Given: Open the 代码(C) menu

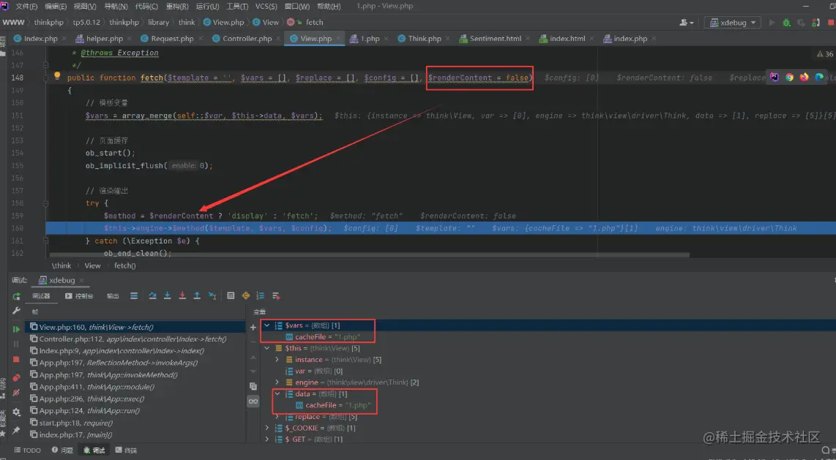Looking at the screenshot, I should click(146, 7).
